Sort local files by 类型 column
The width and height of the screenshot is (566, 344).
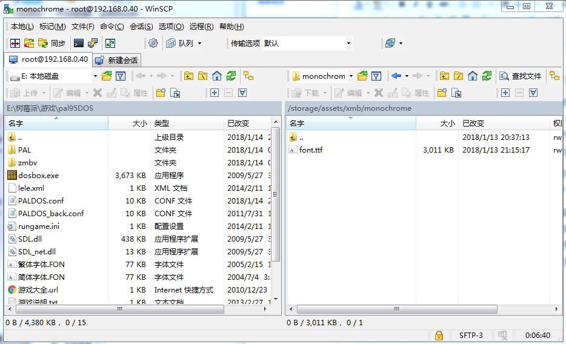coord(187,124)
